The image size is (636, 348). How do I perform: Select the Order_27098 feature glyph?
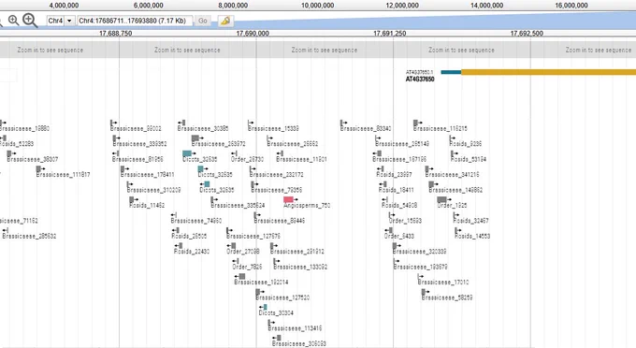(x=233, y=246)
